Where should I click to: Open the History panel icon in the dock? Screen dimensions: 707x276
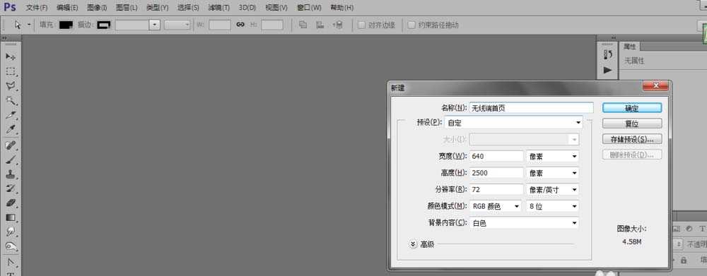(607, 54)
